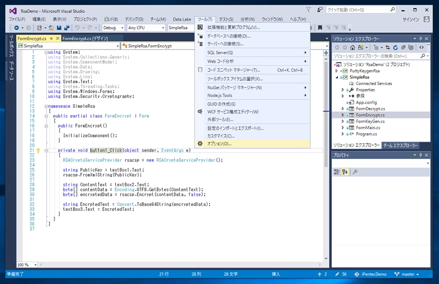This screenshot has height=284, width=439.
Task: Click Home icon in Solution Explorer toolbar
Action: tap(353, 47)
